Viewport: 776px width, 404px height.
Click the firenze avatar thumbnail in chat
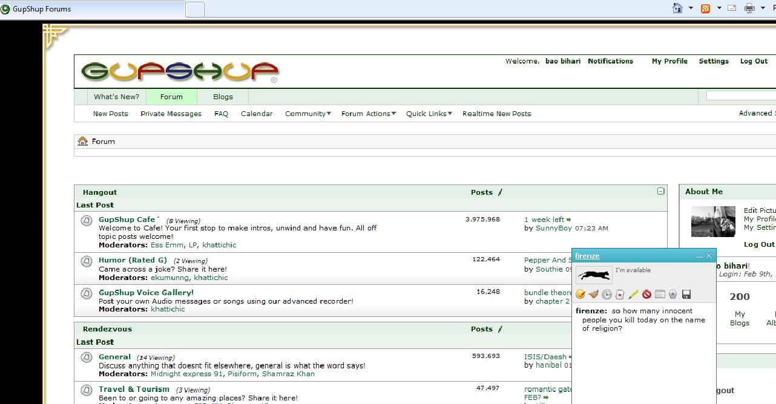coord(593,275)
